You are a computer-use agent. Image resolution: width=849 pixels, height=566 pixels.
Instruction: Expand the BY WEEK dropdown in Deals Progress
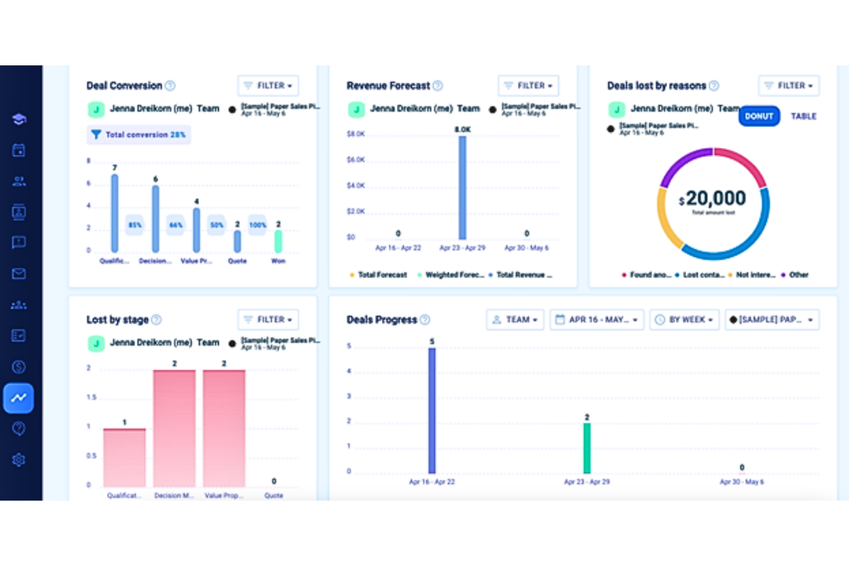pos(684,319)
